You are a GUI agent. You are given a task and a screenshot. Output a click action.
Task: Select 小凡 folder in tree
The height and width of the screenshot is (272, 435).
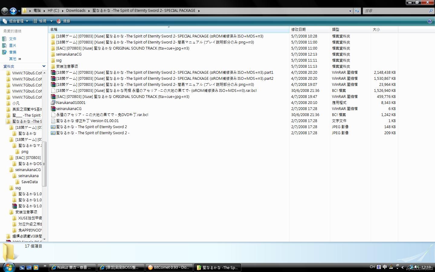(13, 103)
